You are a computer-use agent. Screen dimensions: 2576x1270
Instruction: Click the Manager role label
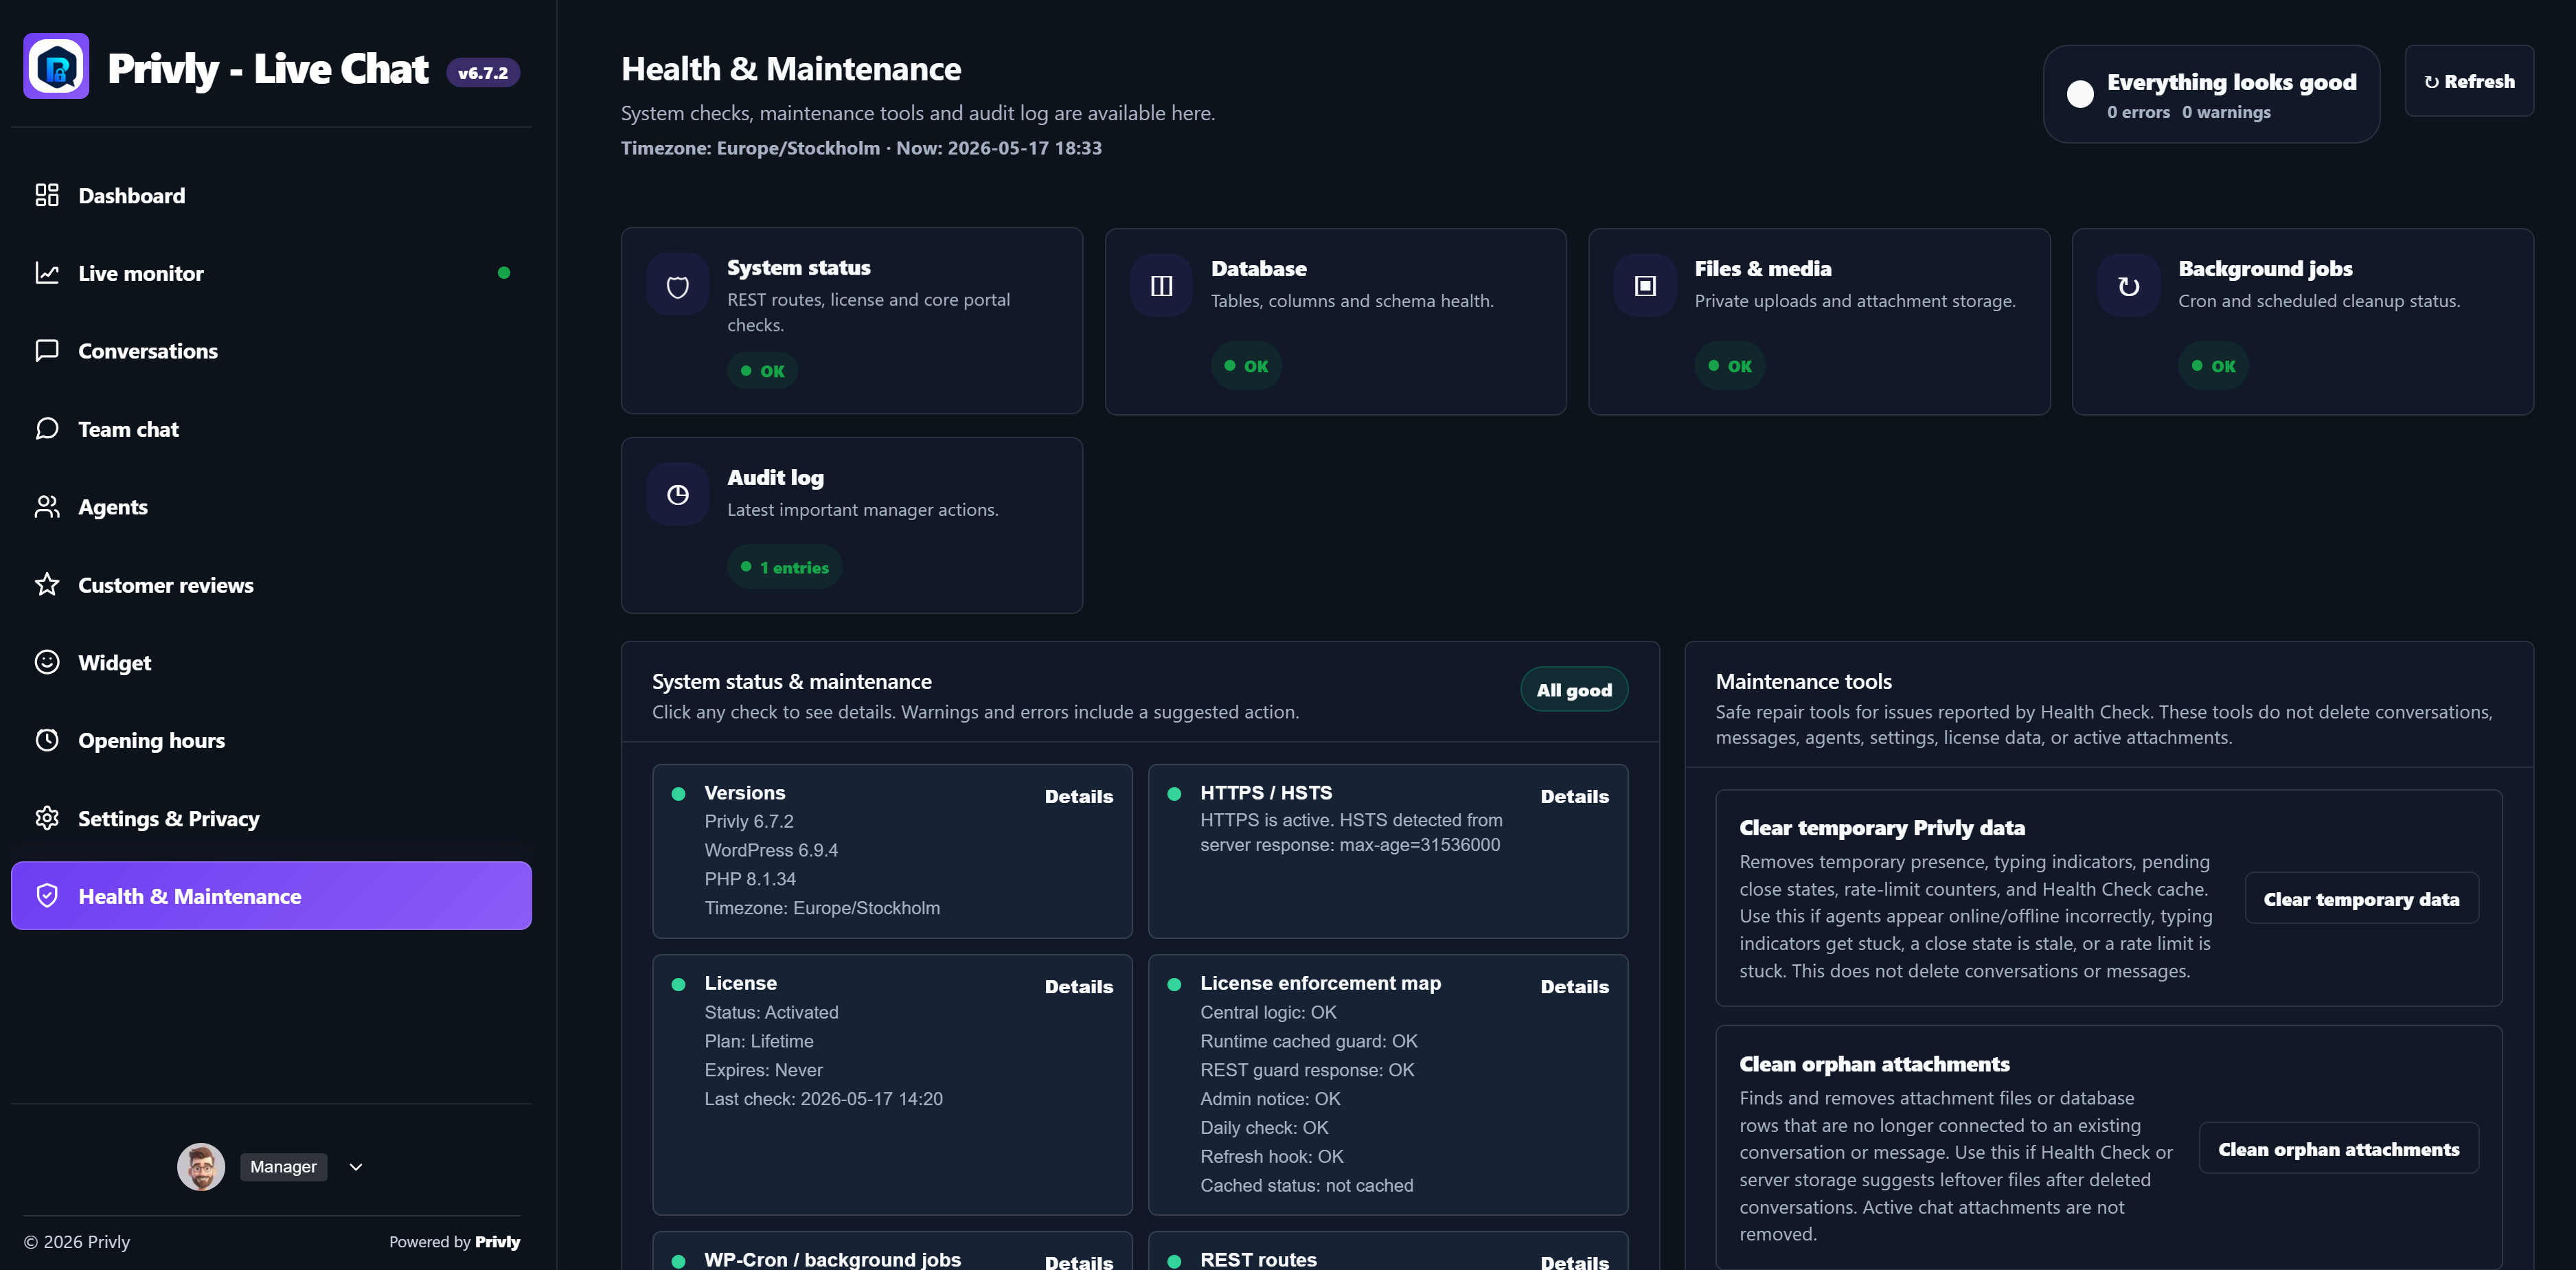pyautogui.click(x=283, y=1167)
